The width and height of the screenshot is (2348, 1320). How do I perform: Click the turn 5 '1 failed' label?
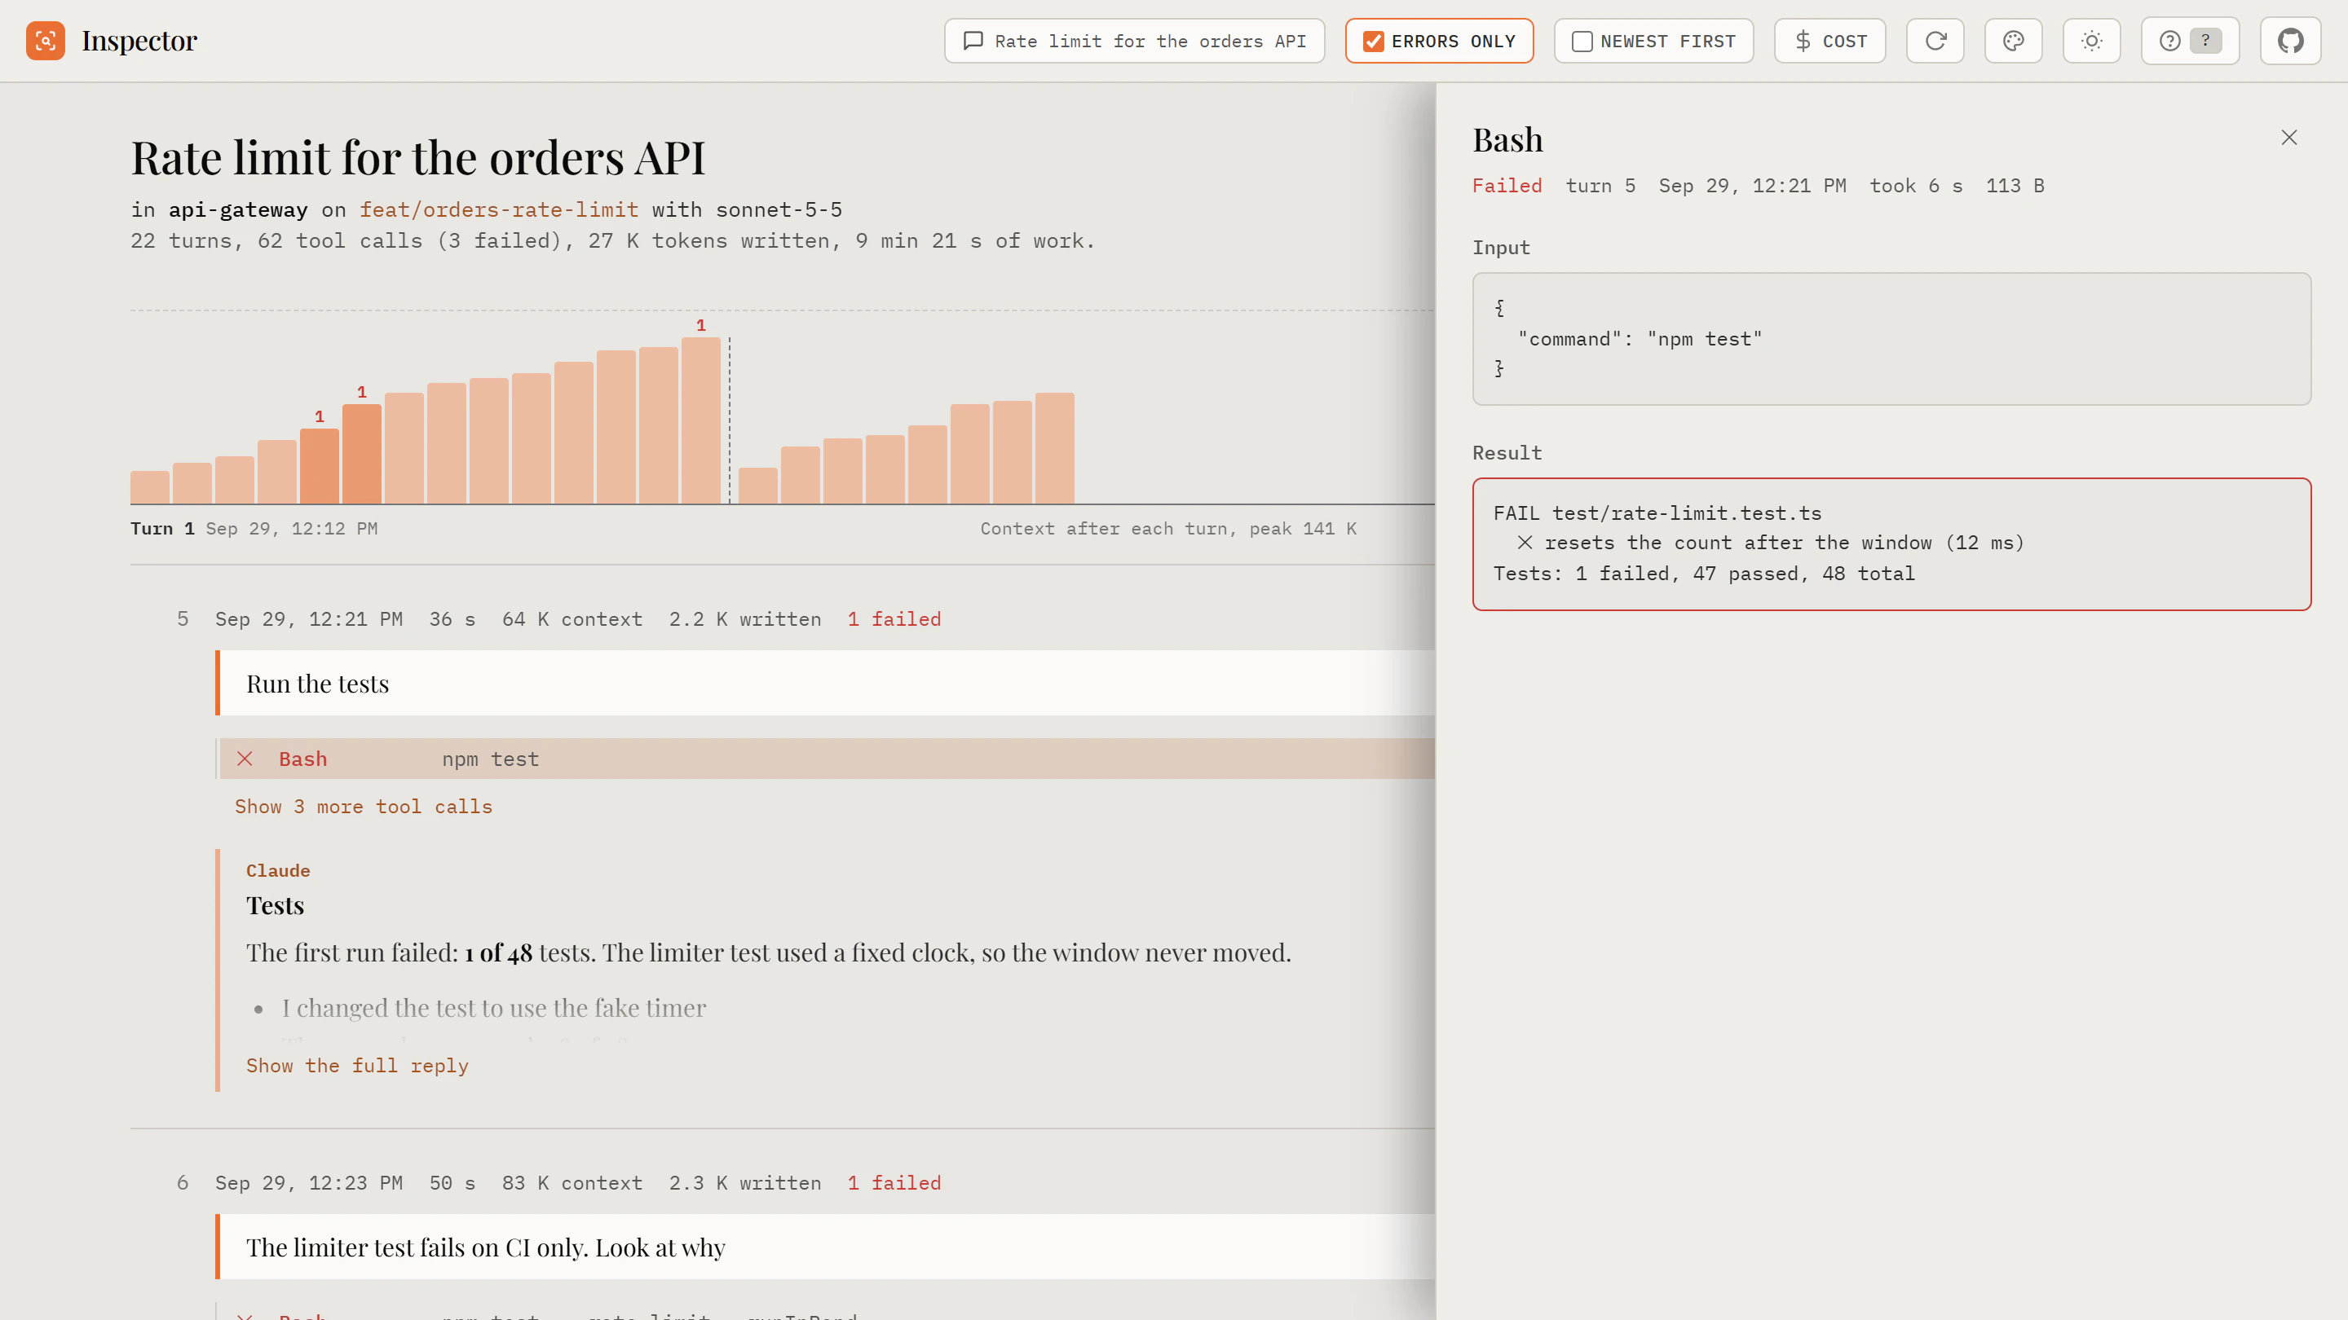894,619
